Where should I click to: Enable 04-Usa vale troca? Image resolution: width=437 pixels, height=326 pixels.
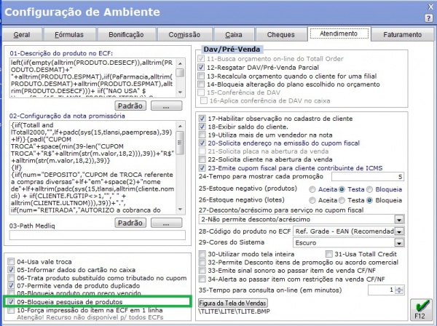11,262
